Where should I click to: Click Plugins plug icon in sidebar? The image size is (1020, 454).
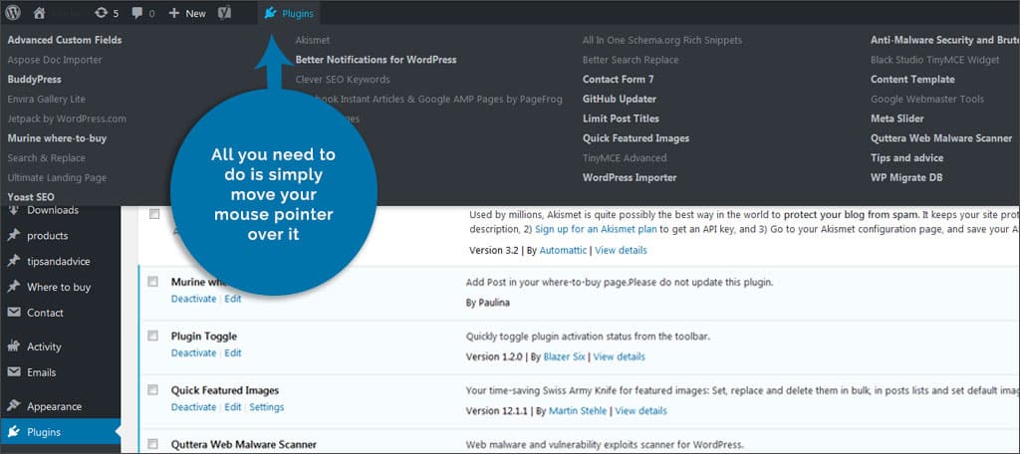(14, 432)
